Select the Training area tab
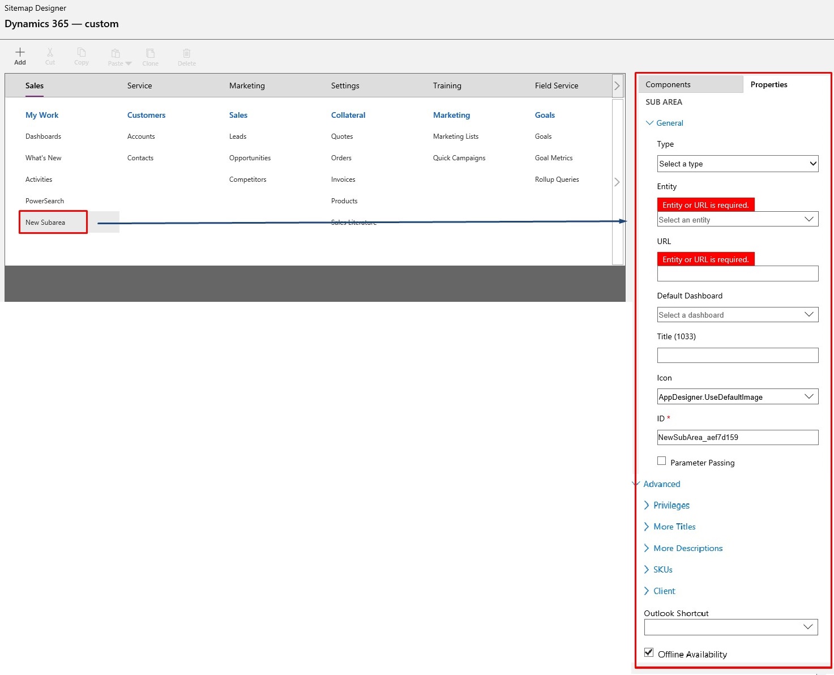834x675 pixels. pyautogui.click(x=447, y=86)
